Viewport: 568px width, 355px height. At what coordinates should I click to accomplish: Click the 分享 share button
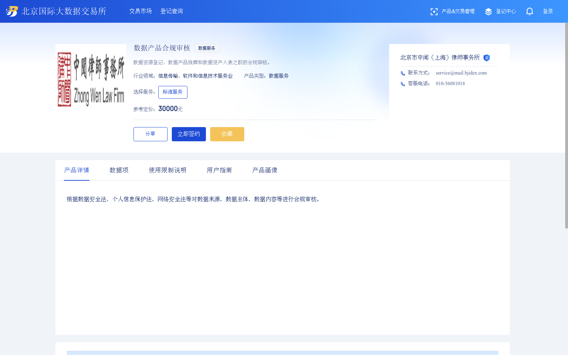tap(151, 134)
